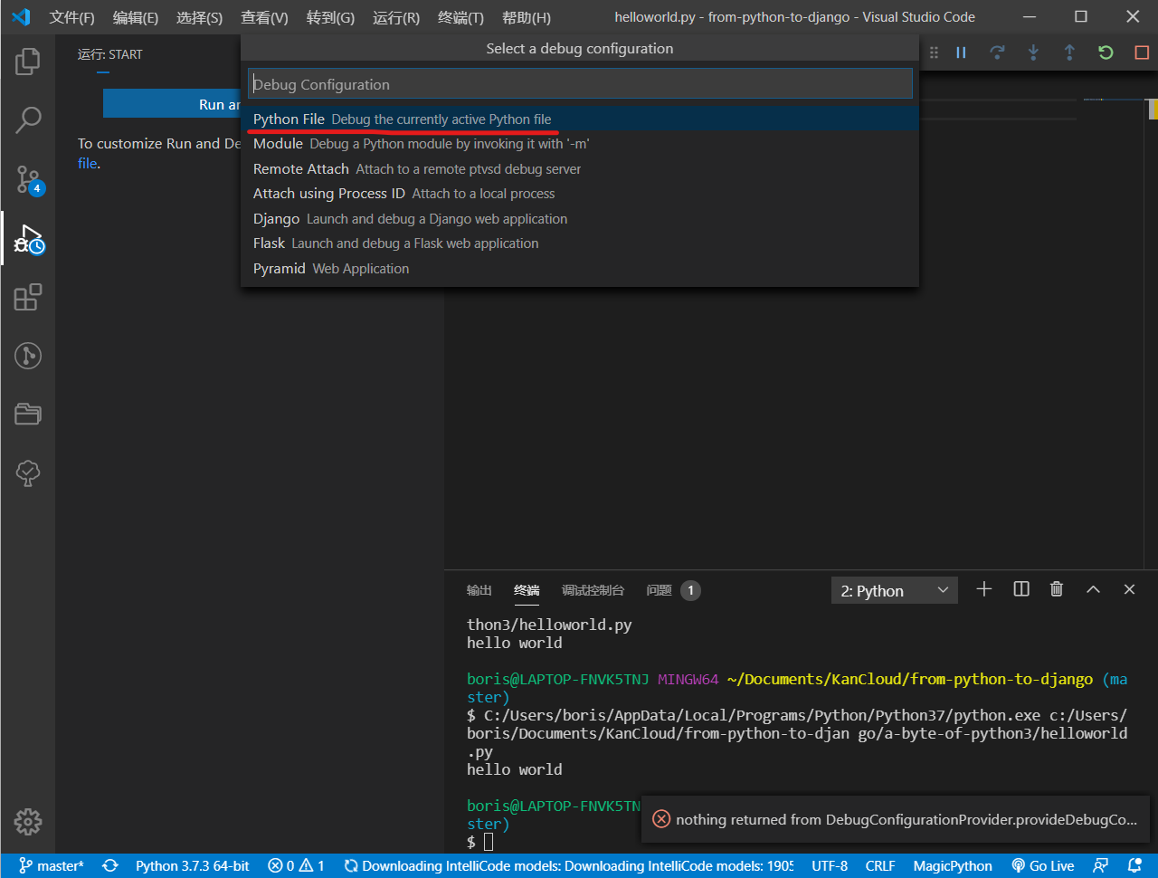Follow the 'file' link in Run sidebar
The height and width of the screenshot is (878, 1158).
pyautogui.click(x=87, y=164)
